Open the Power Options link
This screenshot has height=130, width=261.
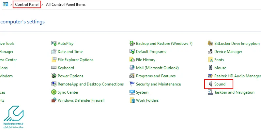[70, 76]
